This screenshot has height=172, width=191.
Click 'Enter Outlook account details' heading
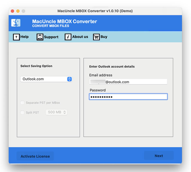pos(112,67)
